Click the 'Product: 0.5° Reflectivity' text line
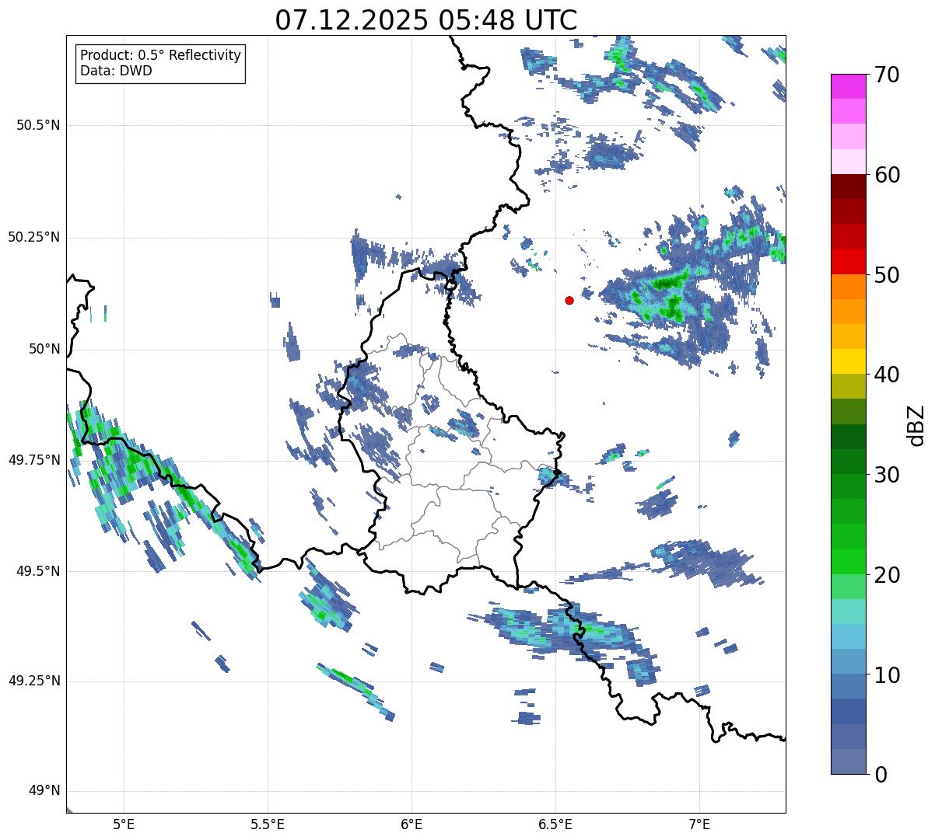 coord(160,56)
